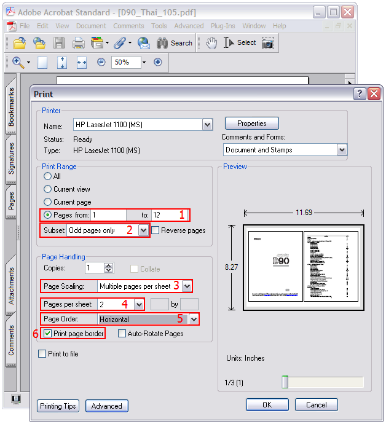Click the plus zoom in button
Image resolution: width=386 pixels, height=424 pixels.
[158, 62]
